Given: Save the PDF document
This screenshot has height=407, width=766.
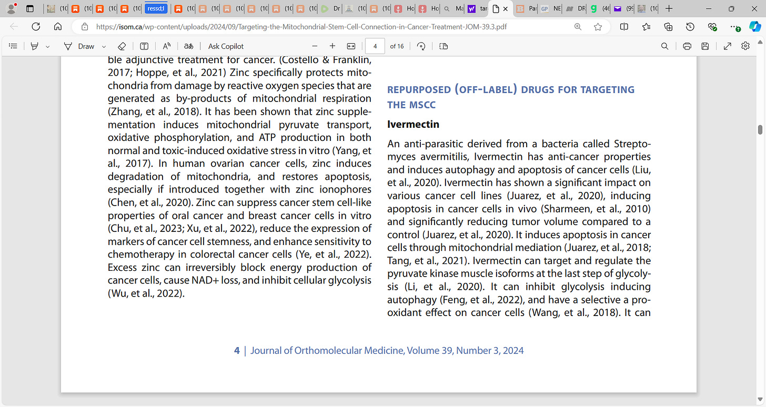Looking at the screenshot, I should (x=705, y=46).
